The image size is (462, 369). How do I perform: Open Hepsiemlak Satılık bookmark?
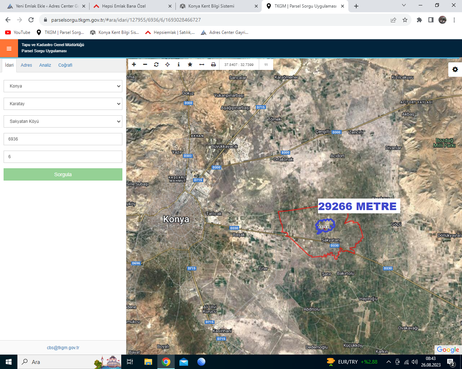pos(170,32)
